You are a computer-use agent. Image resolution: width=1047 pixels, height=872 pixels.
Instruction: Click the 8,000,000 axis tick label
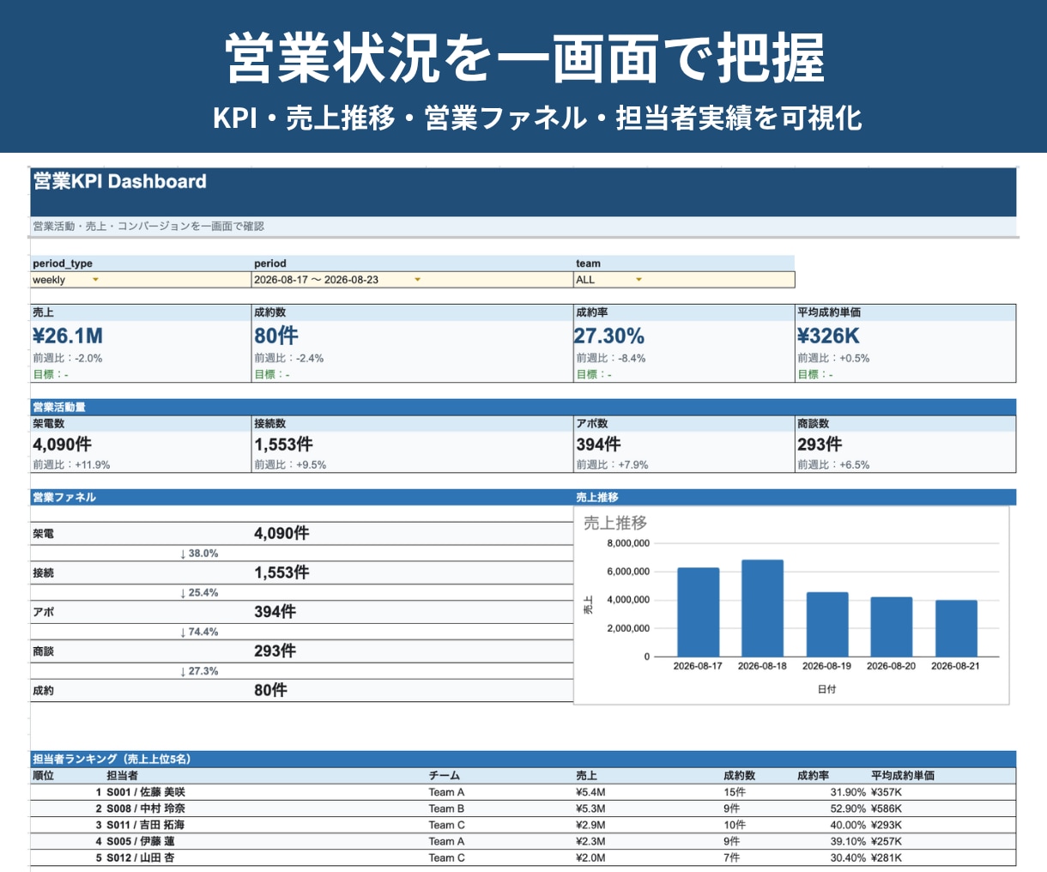[628, 543]
